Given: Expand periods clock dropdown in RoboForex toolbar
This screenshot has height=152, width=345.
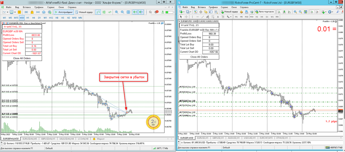Looking at the screenshot, I should [x=332, y=12].
